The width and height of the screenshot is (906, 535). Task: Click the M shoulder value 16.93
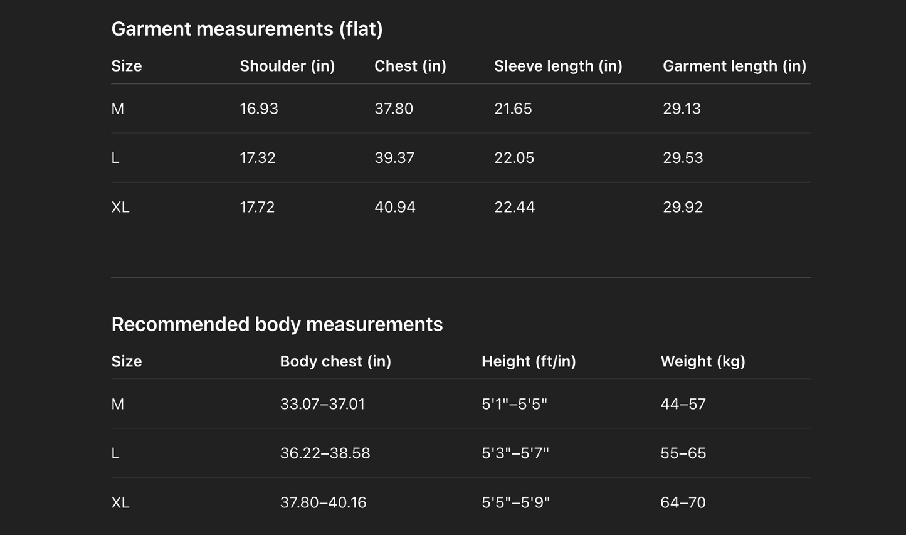click(x=259, y=109)
